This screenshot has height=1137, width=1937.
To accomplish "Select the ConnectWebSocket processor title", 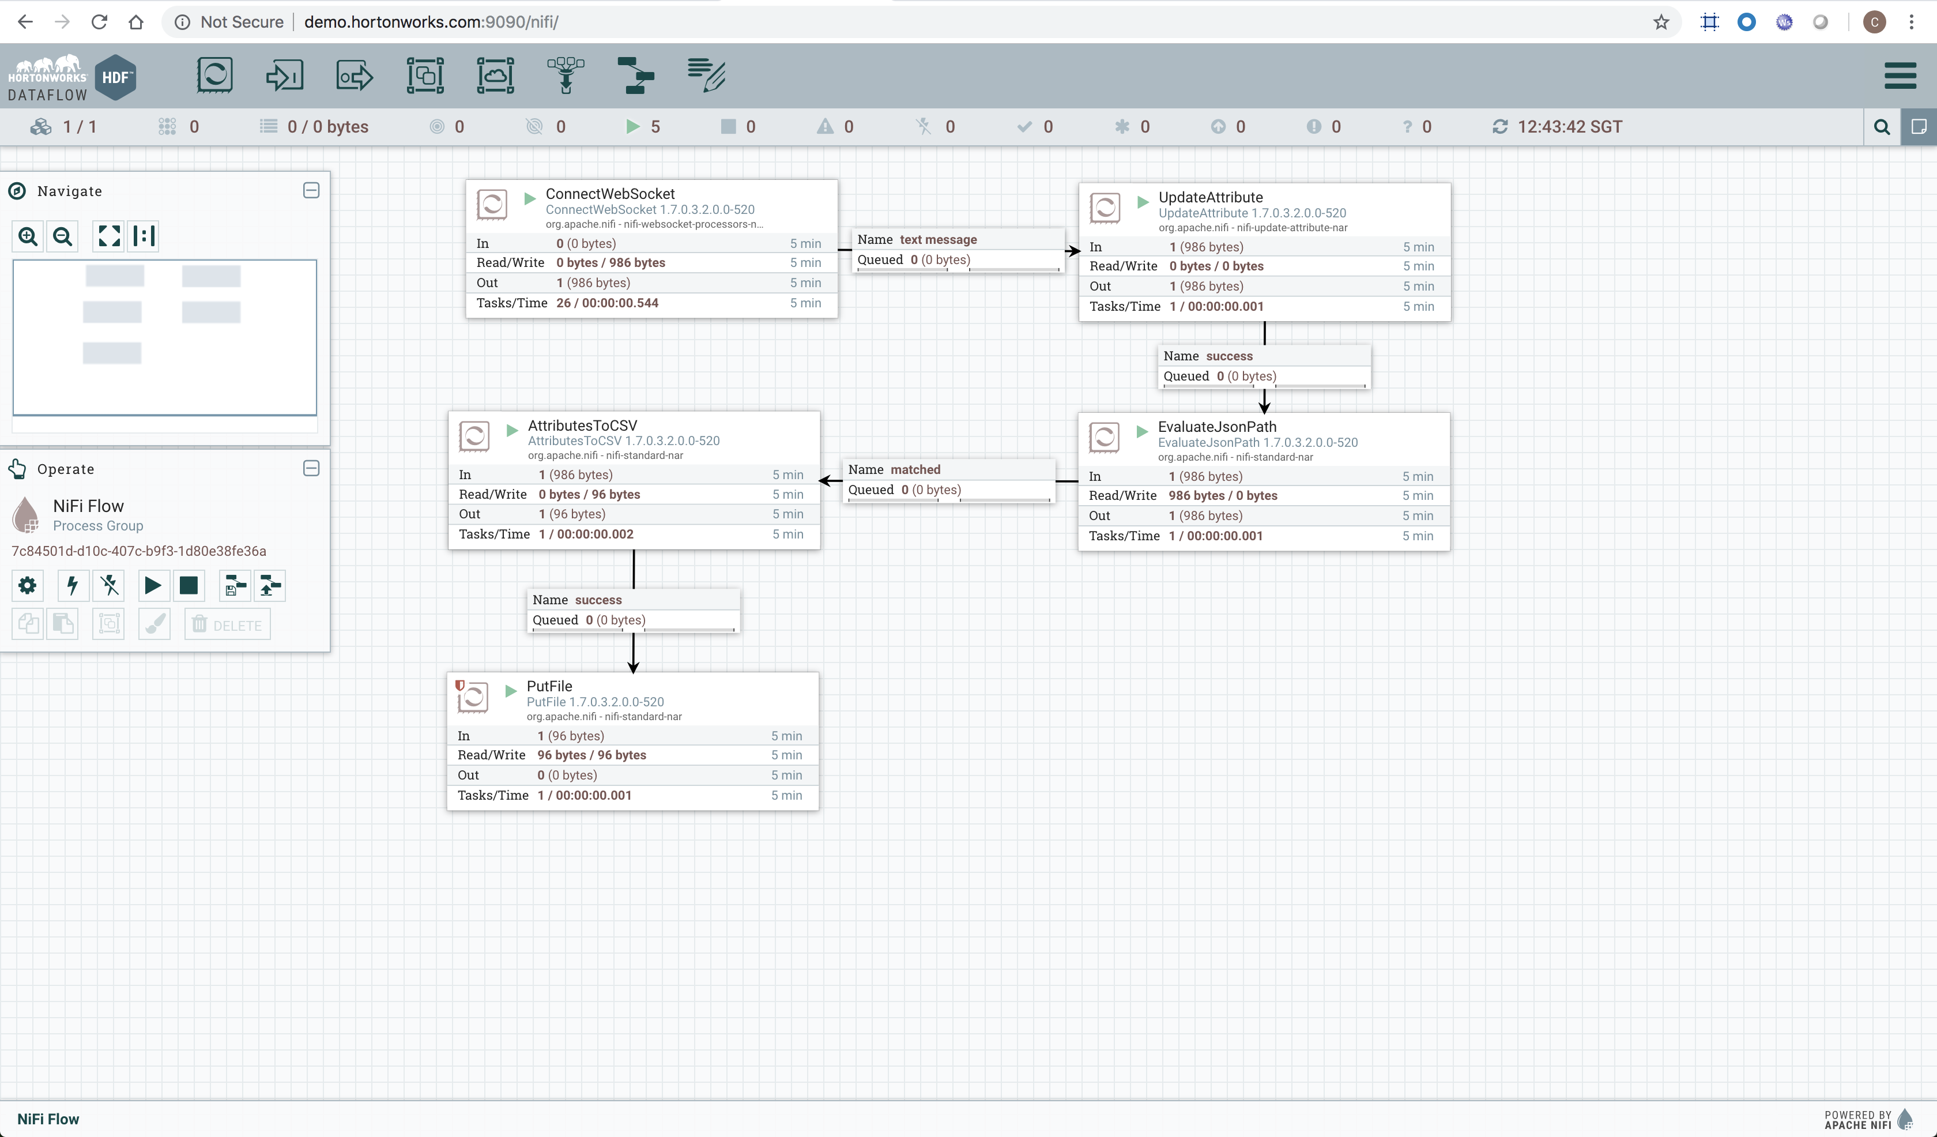I will click(609, 194).
